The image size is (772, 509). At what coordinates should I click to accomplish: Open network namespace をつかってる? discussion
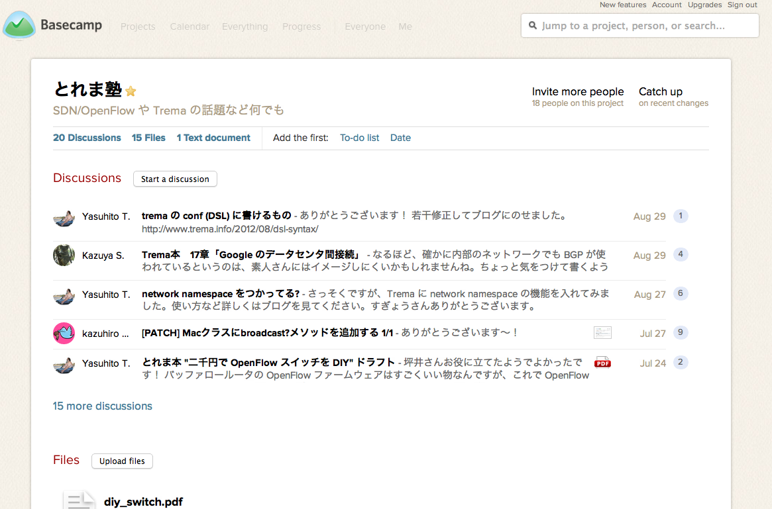[x=221, y=294]
